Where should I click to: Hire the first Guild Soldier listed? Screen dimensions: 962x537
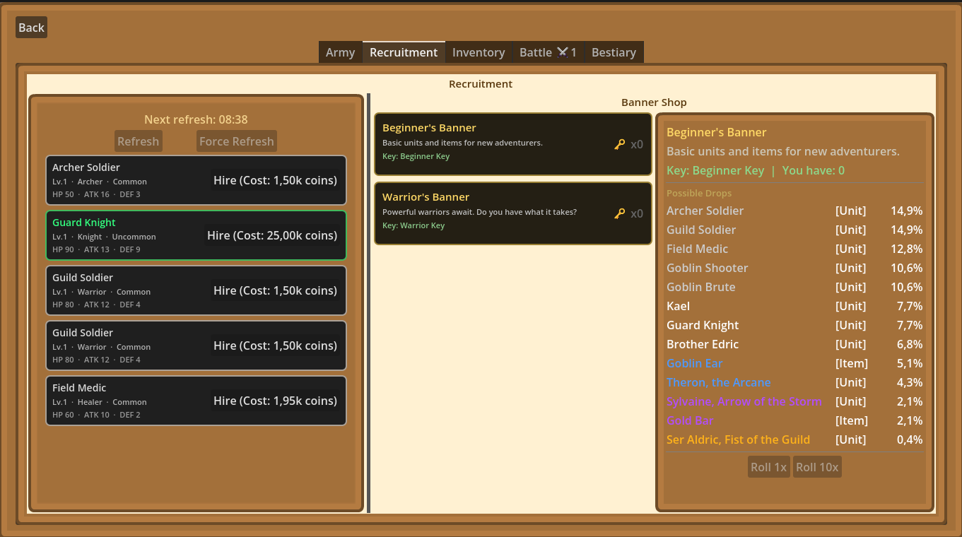point(275,290)
